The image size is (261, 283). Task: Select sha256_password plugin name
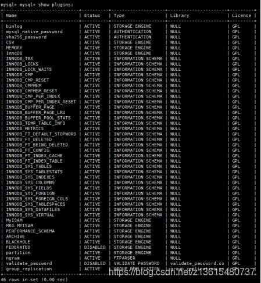point(26,37)
